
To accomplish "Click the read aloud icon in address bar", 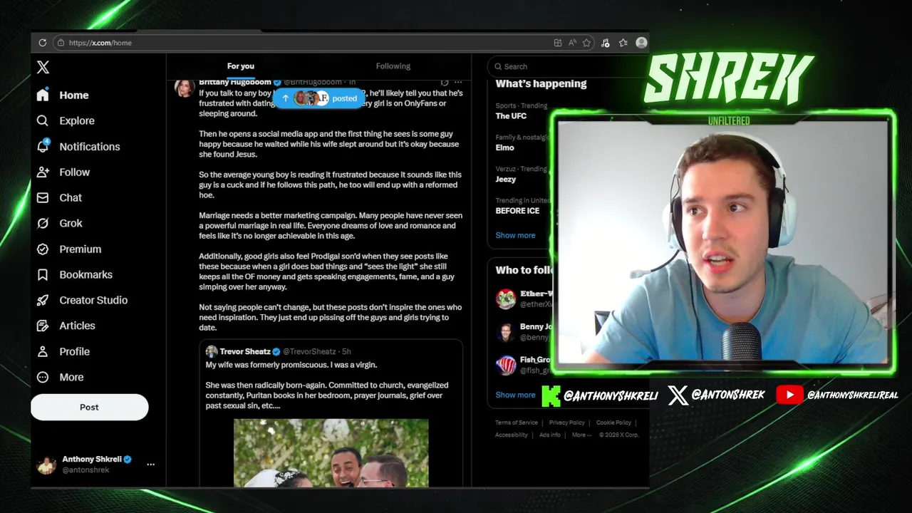I will (x=572, y=43).
